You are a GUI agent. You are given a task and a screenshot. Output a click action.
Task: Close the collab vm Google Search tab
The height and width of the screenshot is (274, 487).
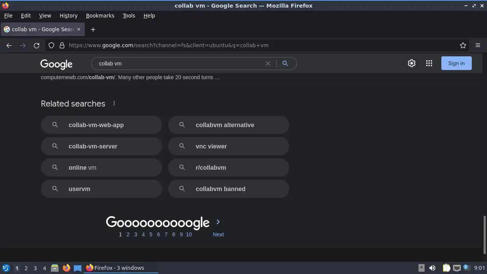[x=79, y=29]
